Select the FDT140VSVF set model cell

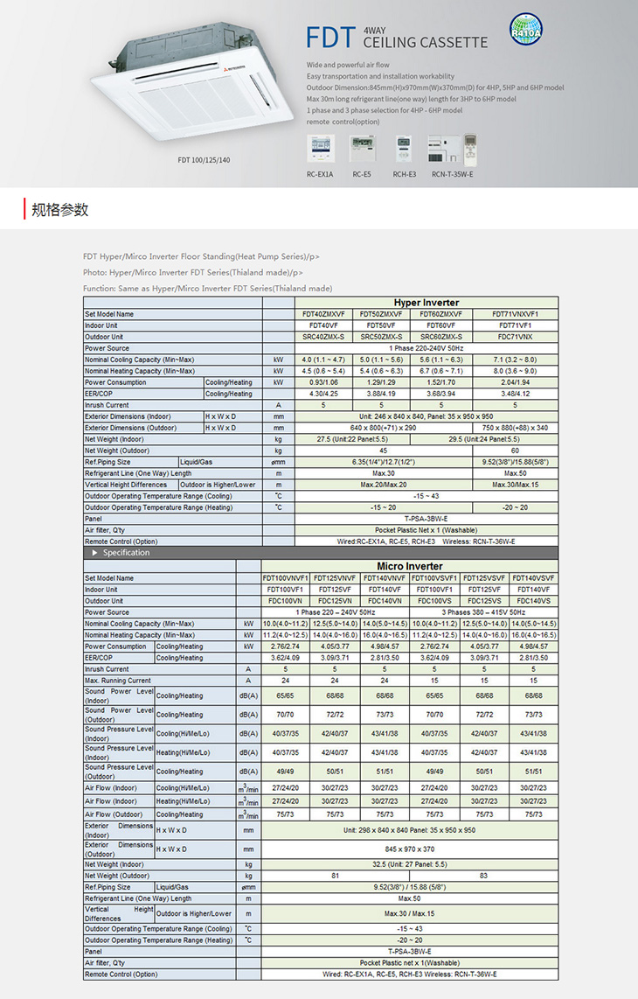pos(534,578)
